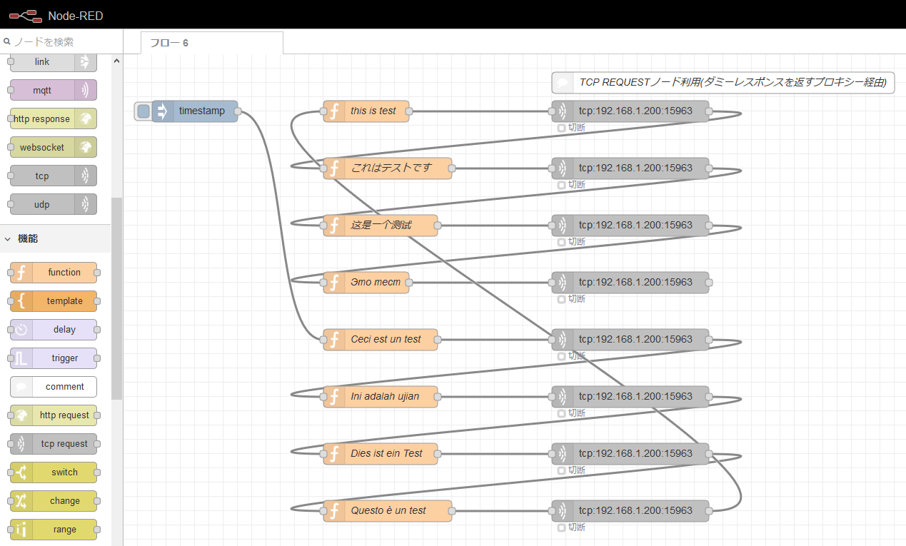Select the 'Ceci est un test' function node
The image size is (906, 546).
[x=381, y=340]
